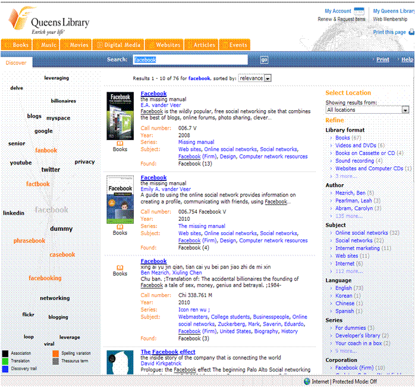Screen dimensions: 415x387
Task: Click the Books icon under first Facebook cover
Action: click(x=120, y=143)
